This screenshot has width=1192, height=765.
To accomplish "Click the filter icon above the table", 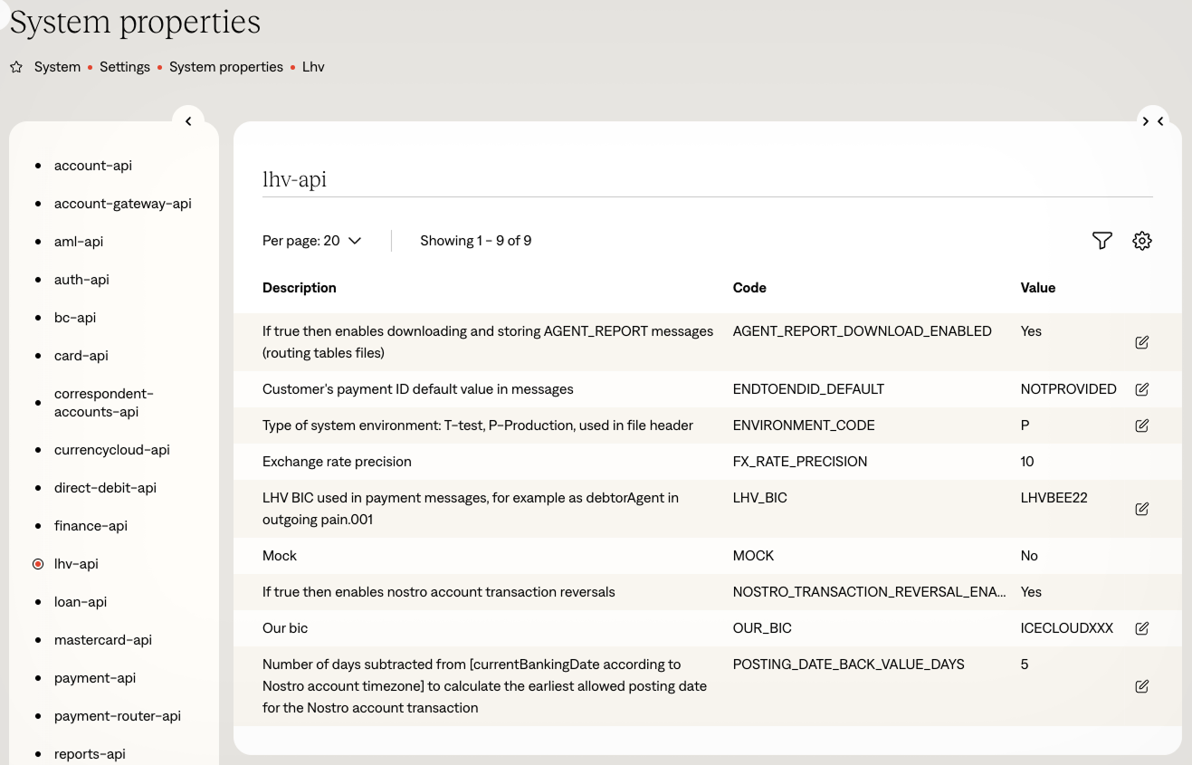I will coord(1101,241).
